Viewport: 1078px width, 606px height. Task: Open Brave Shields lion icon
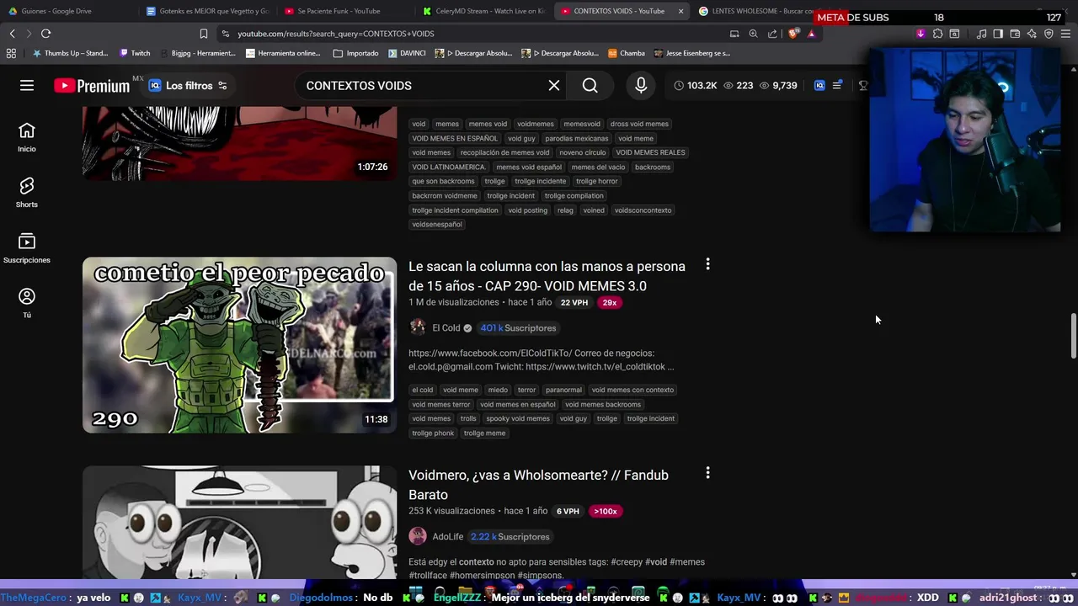coord(792,34)
